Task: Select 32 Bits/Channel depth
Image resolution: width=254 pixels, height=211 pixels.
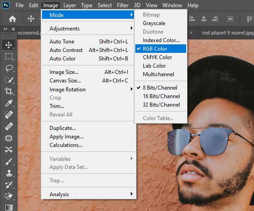Action: pyautogui.click(x=161, y=105)
